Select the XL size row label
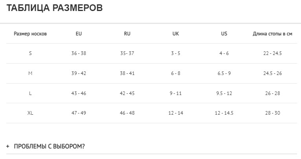The image size is (301, 159). pos(30,113)
